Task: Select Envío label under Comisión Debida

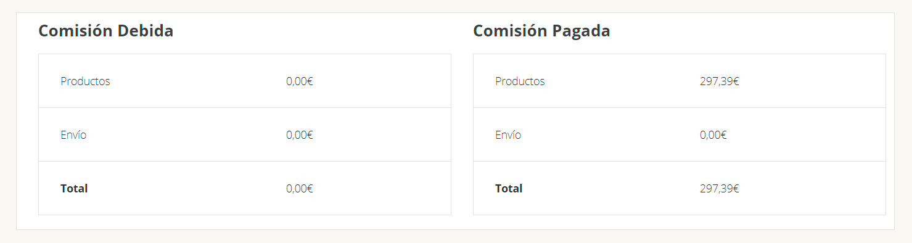Action: pos(73,134)
